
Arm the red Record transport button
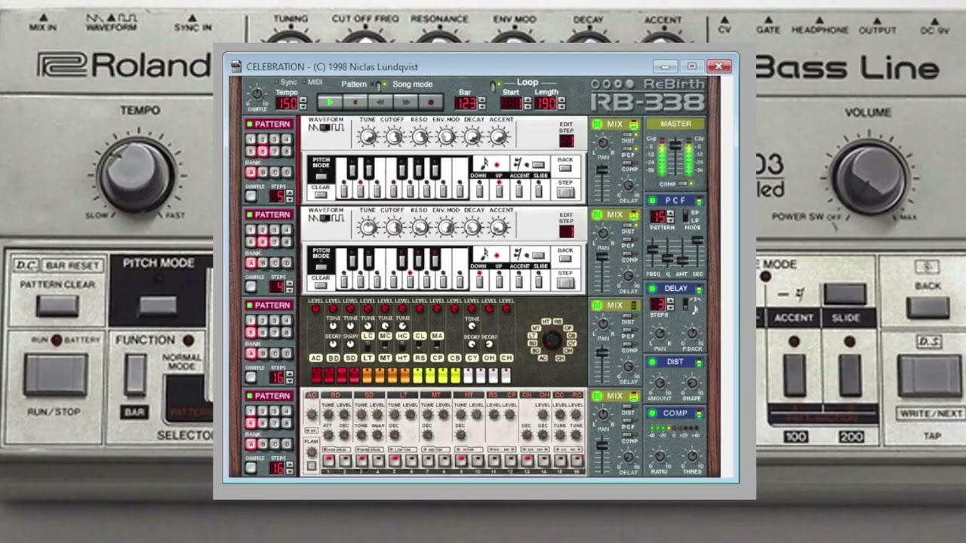point(431,102)
